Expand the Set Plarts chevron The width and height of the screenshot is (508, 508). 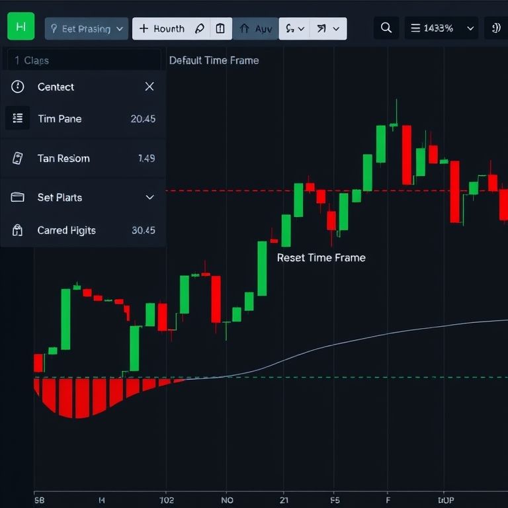[149, 197]
